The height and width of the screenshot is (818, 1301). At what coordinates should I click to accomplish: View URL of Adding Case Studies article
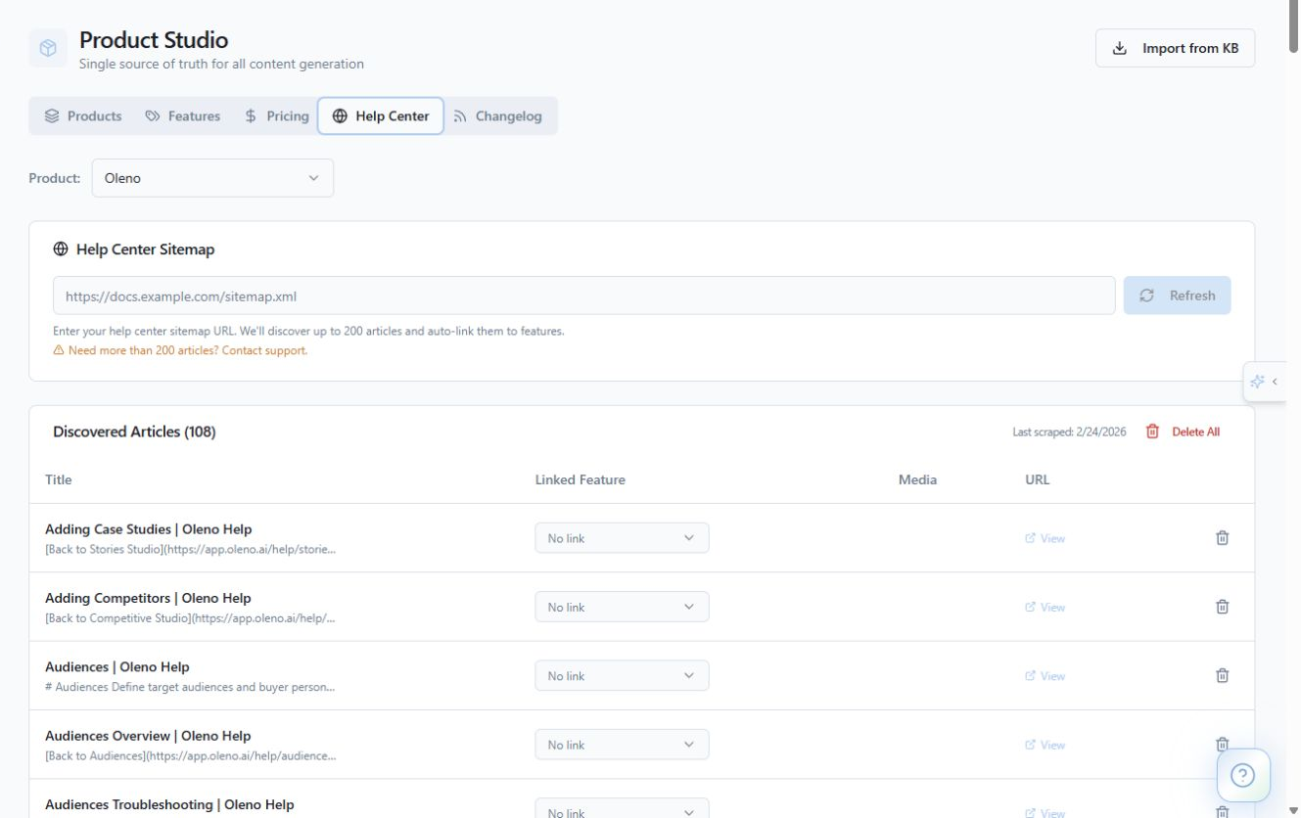pyautogui.click(x=1045, y=538)
